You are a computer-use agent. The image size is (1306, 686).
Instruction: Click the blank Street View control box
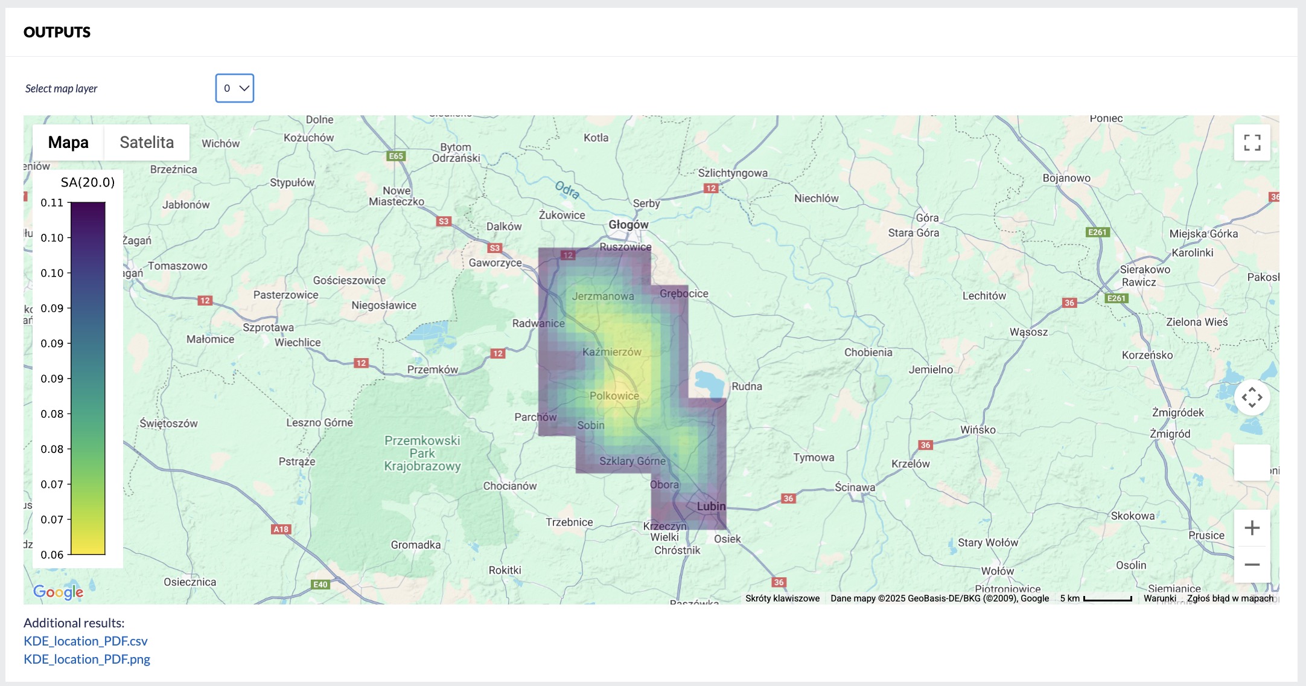(1252, 463)
